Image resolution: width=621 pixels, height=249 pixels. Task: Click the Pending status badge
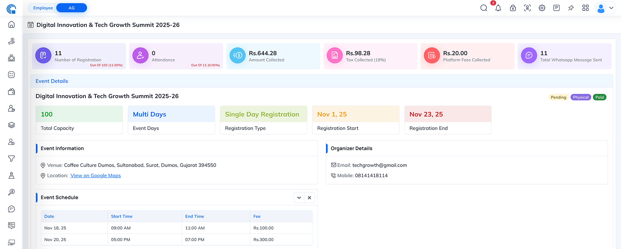[558, 97]
